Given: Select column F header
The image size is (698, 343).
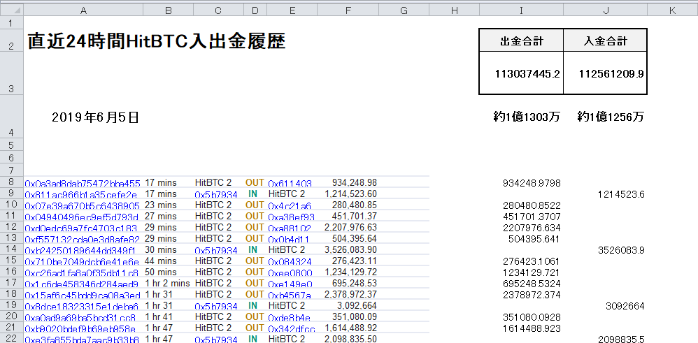Looking at the screenshot, I should 348,10.
